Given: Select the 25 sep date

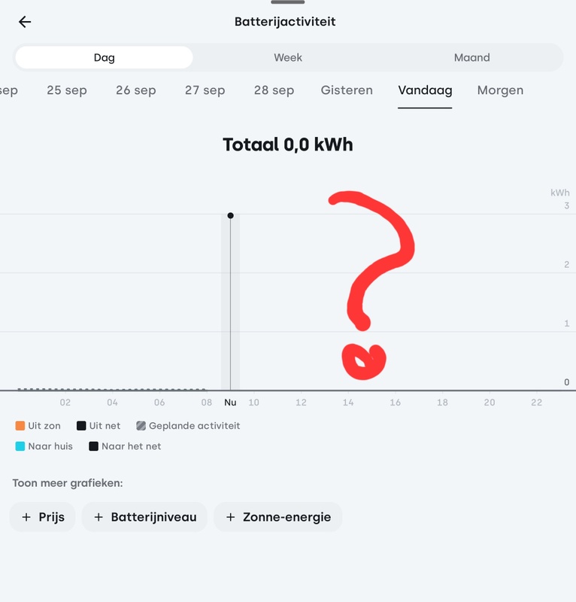Looking at the screenshot, I should point(67,90).
